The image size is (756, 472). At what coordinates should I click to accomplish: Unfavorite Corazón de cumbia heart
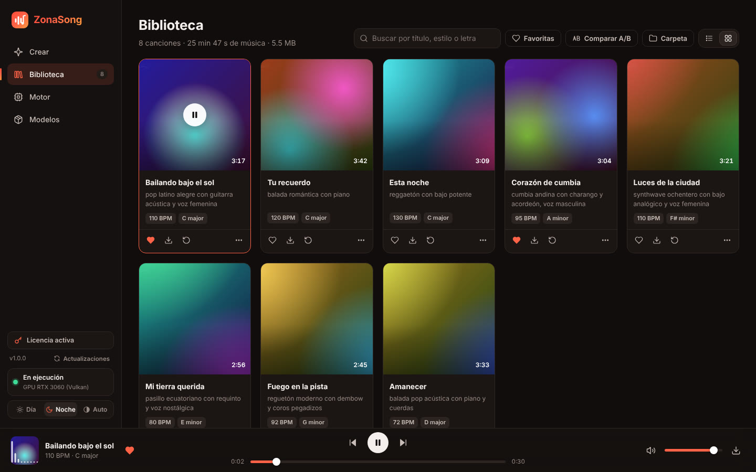click(517, 240)
